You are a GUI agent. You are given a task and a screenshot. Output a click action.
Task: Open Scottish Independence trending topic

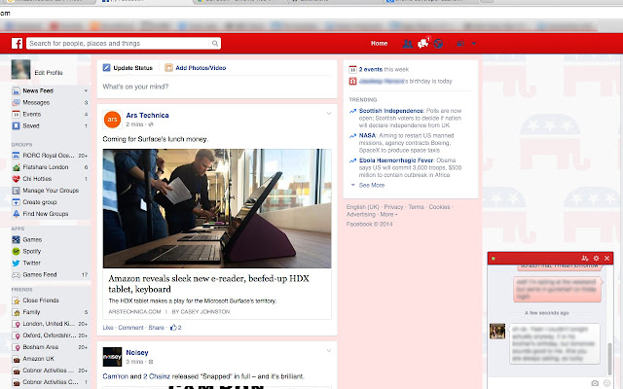(391, 111)
